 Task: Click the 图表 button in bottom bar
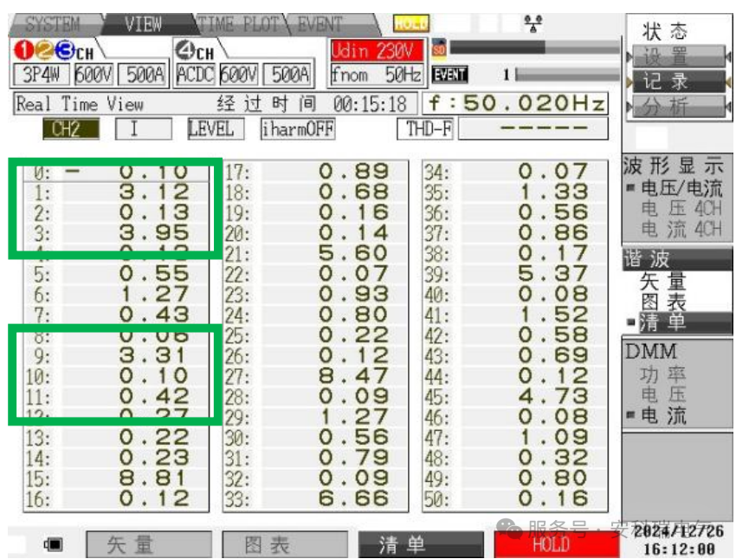[x=285, y=544]
